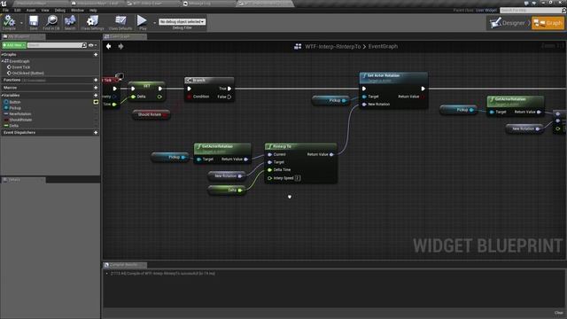Open the 'No debug object selected' dropdown

[183, 21]
